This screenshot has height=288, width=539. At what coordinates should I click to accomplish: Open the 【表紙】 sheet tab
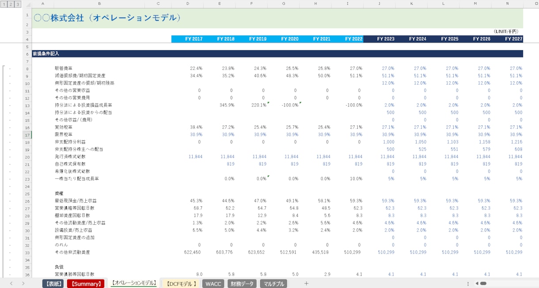click(53, 284)
